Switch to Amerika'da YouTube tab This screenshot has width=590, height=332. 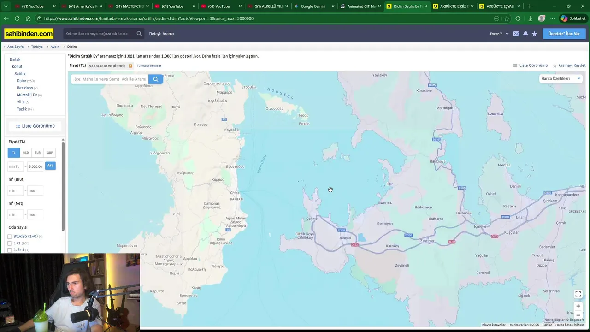82,6
